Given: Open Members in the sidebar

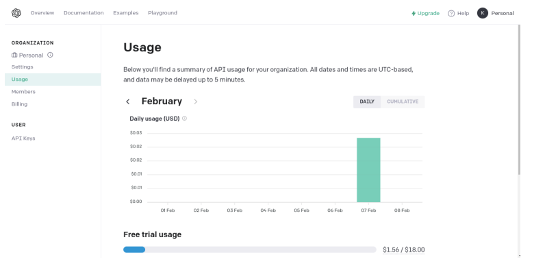Looking at the screenshot, I should [x=23, y=91].
